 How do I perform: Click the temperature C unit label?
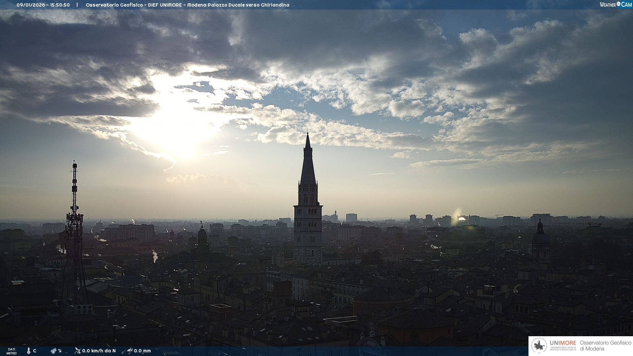(35, 351)
